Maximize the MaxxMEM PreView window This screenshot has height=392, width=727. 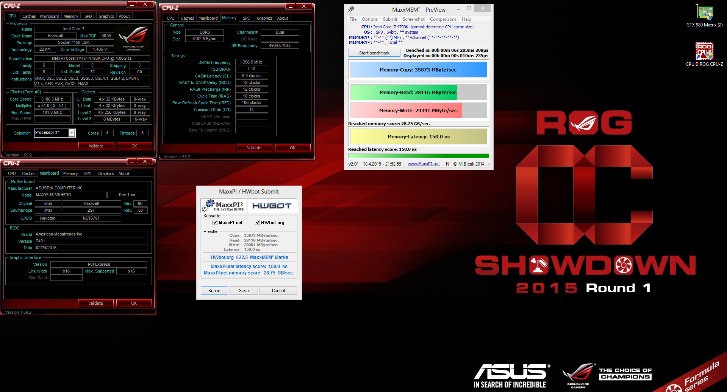point(469,8)
